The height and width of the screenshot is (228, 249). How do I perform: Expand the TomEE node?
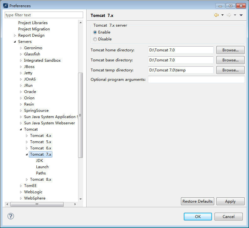point(21,186)
